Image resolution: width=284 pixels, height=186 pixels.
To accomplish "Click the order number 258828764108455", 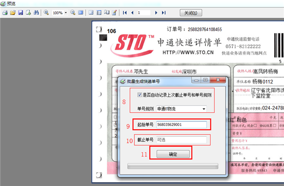I will coord(205,29).
